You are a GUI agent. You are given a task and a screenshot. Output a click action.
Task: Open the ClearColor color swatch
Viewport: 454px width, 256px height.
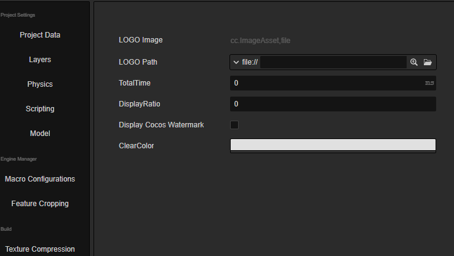pos(333,145)
